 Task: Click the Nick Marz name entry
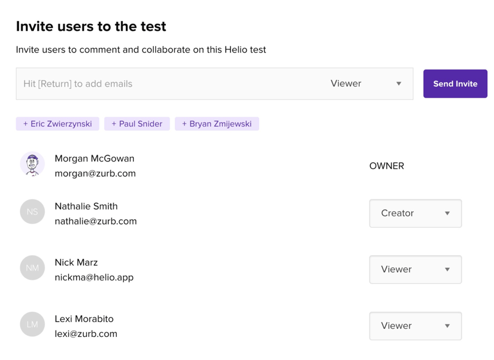76,262
